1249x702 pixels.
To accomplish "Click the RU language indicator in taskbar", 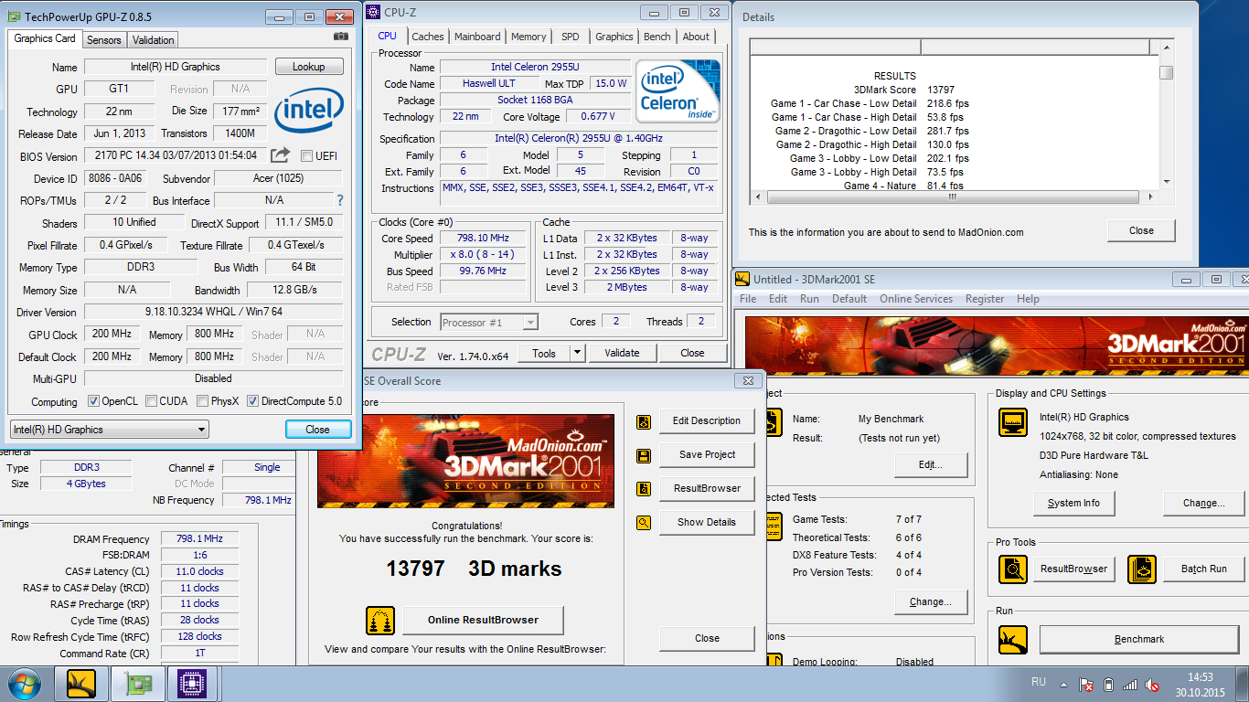I will tap(1039, 682).
